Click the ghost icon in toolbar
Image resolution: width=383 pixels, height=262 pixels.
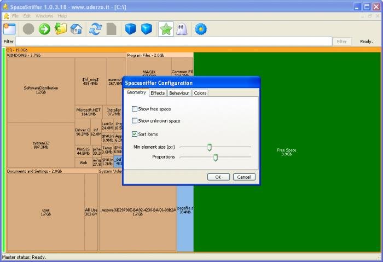point(182,29)
